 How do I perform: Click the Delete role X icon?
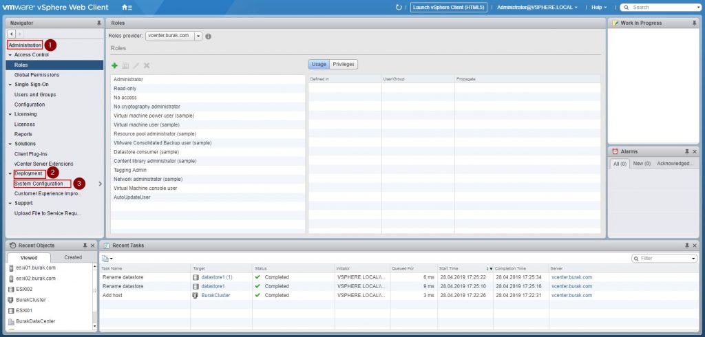point(147,65)
